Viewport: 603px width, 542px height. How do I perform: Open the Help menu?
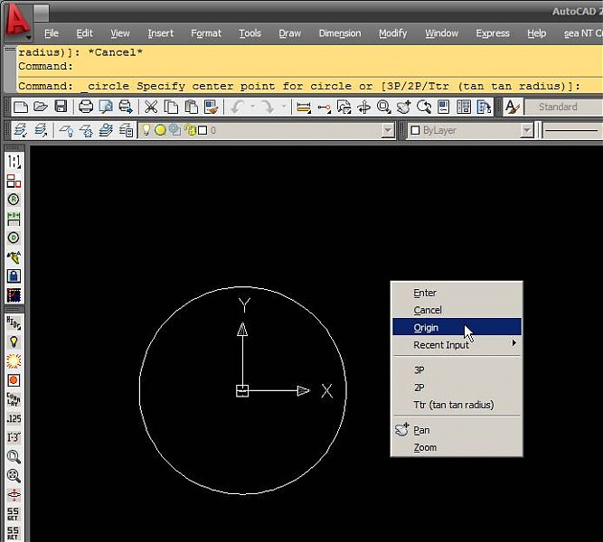pos(536,33)
